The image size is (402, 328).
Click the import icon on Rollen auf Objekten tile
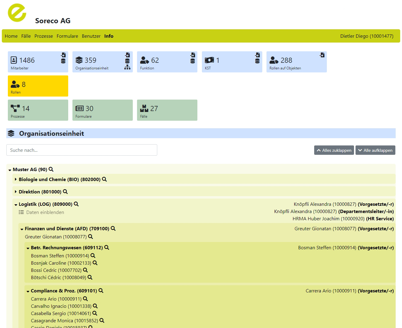[322, 55]
